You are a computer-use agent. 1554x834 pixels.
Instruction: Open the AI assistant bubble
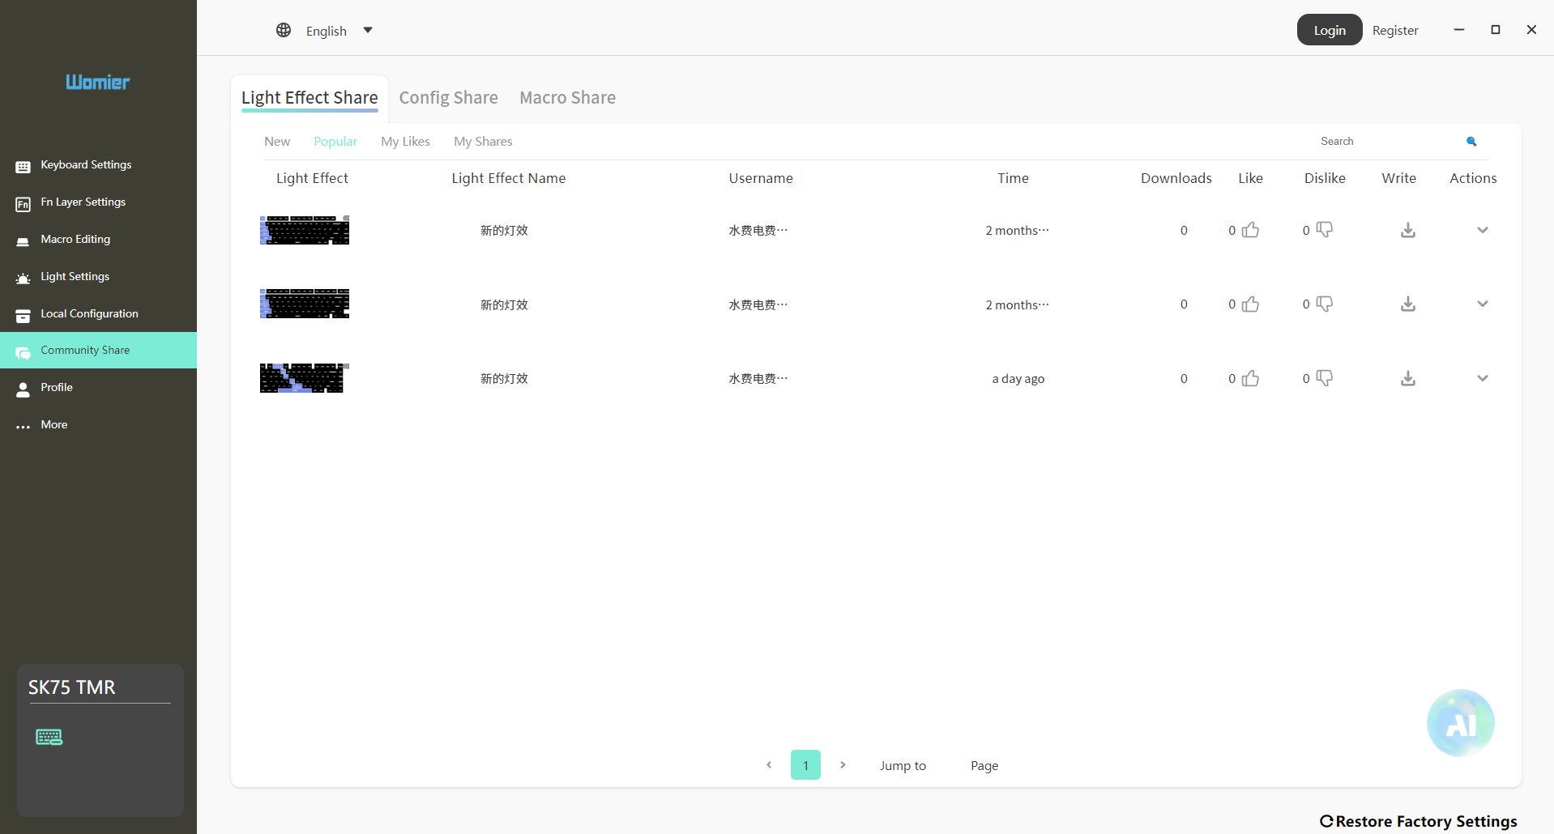click(x=1460, y=723)
